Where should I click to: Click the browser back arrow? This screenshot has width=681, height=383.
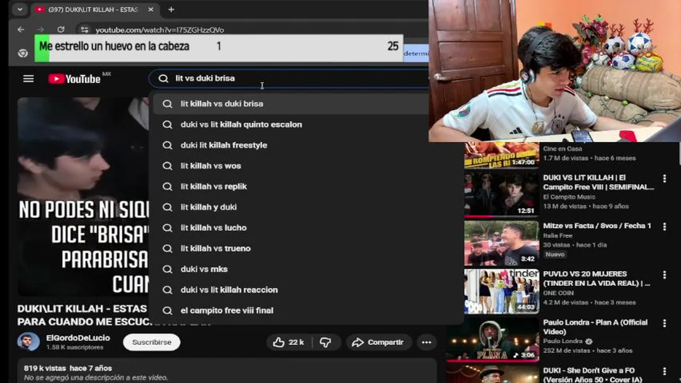[x=21, y=30]
